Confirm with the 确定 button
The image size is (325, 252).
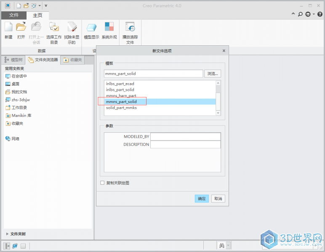pyautogui.click(x=202, y=199)
